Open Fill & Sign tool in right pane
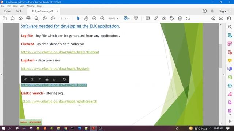234x131 pixels. pyautogui.click(x=230, y=94)
